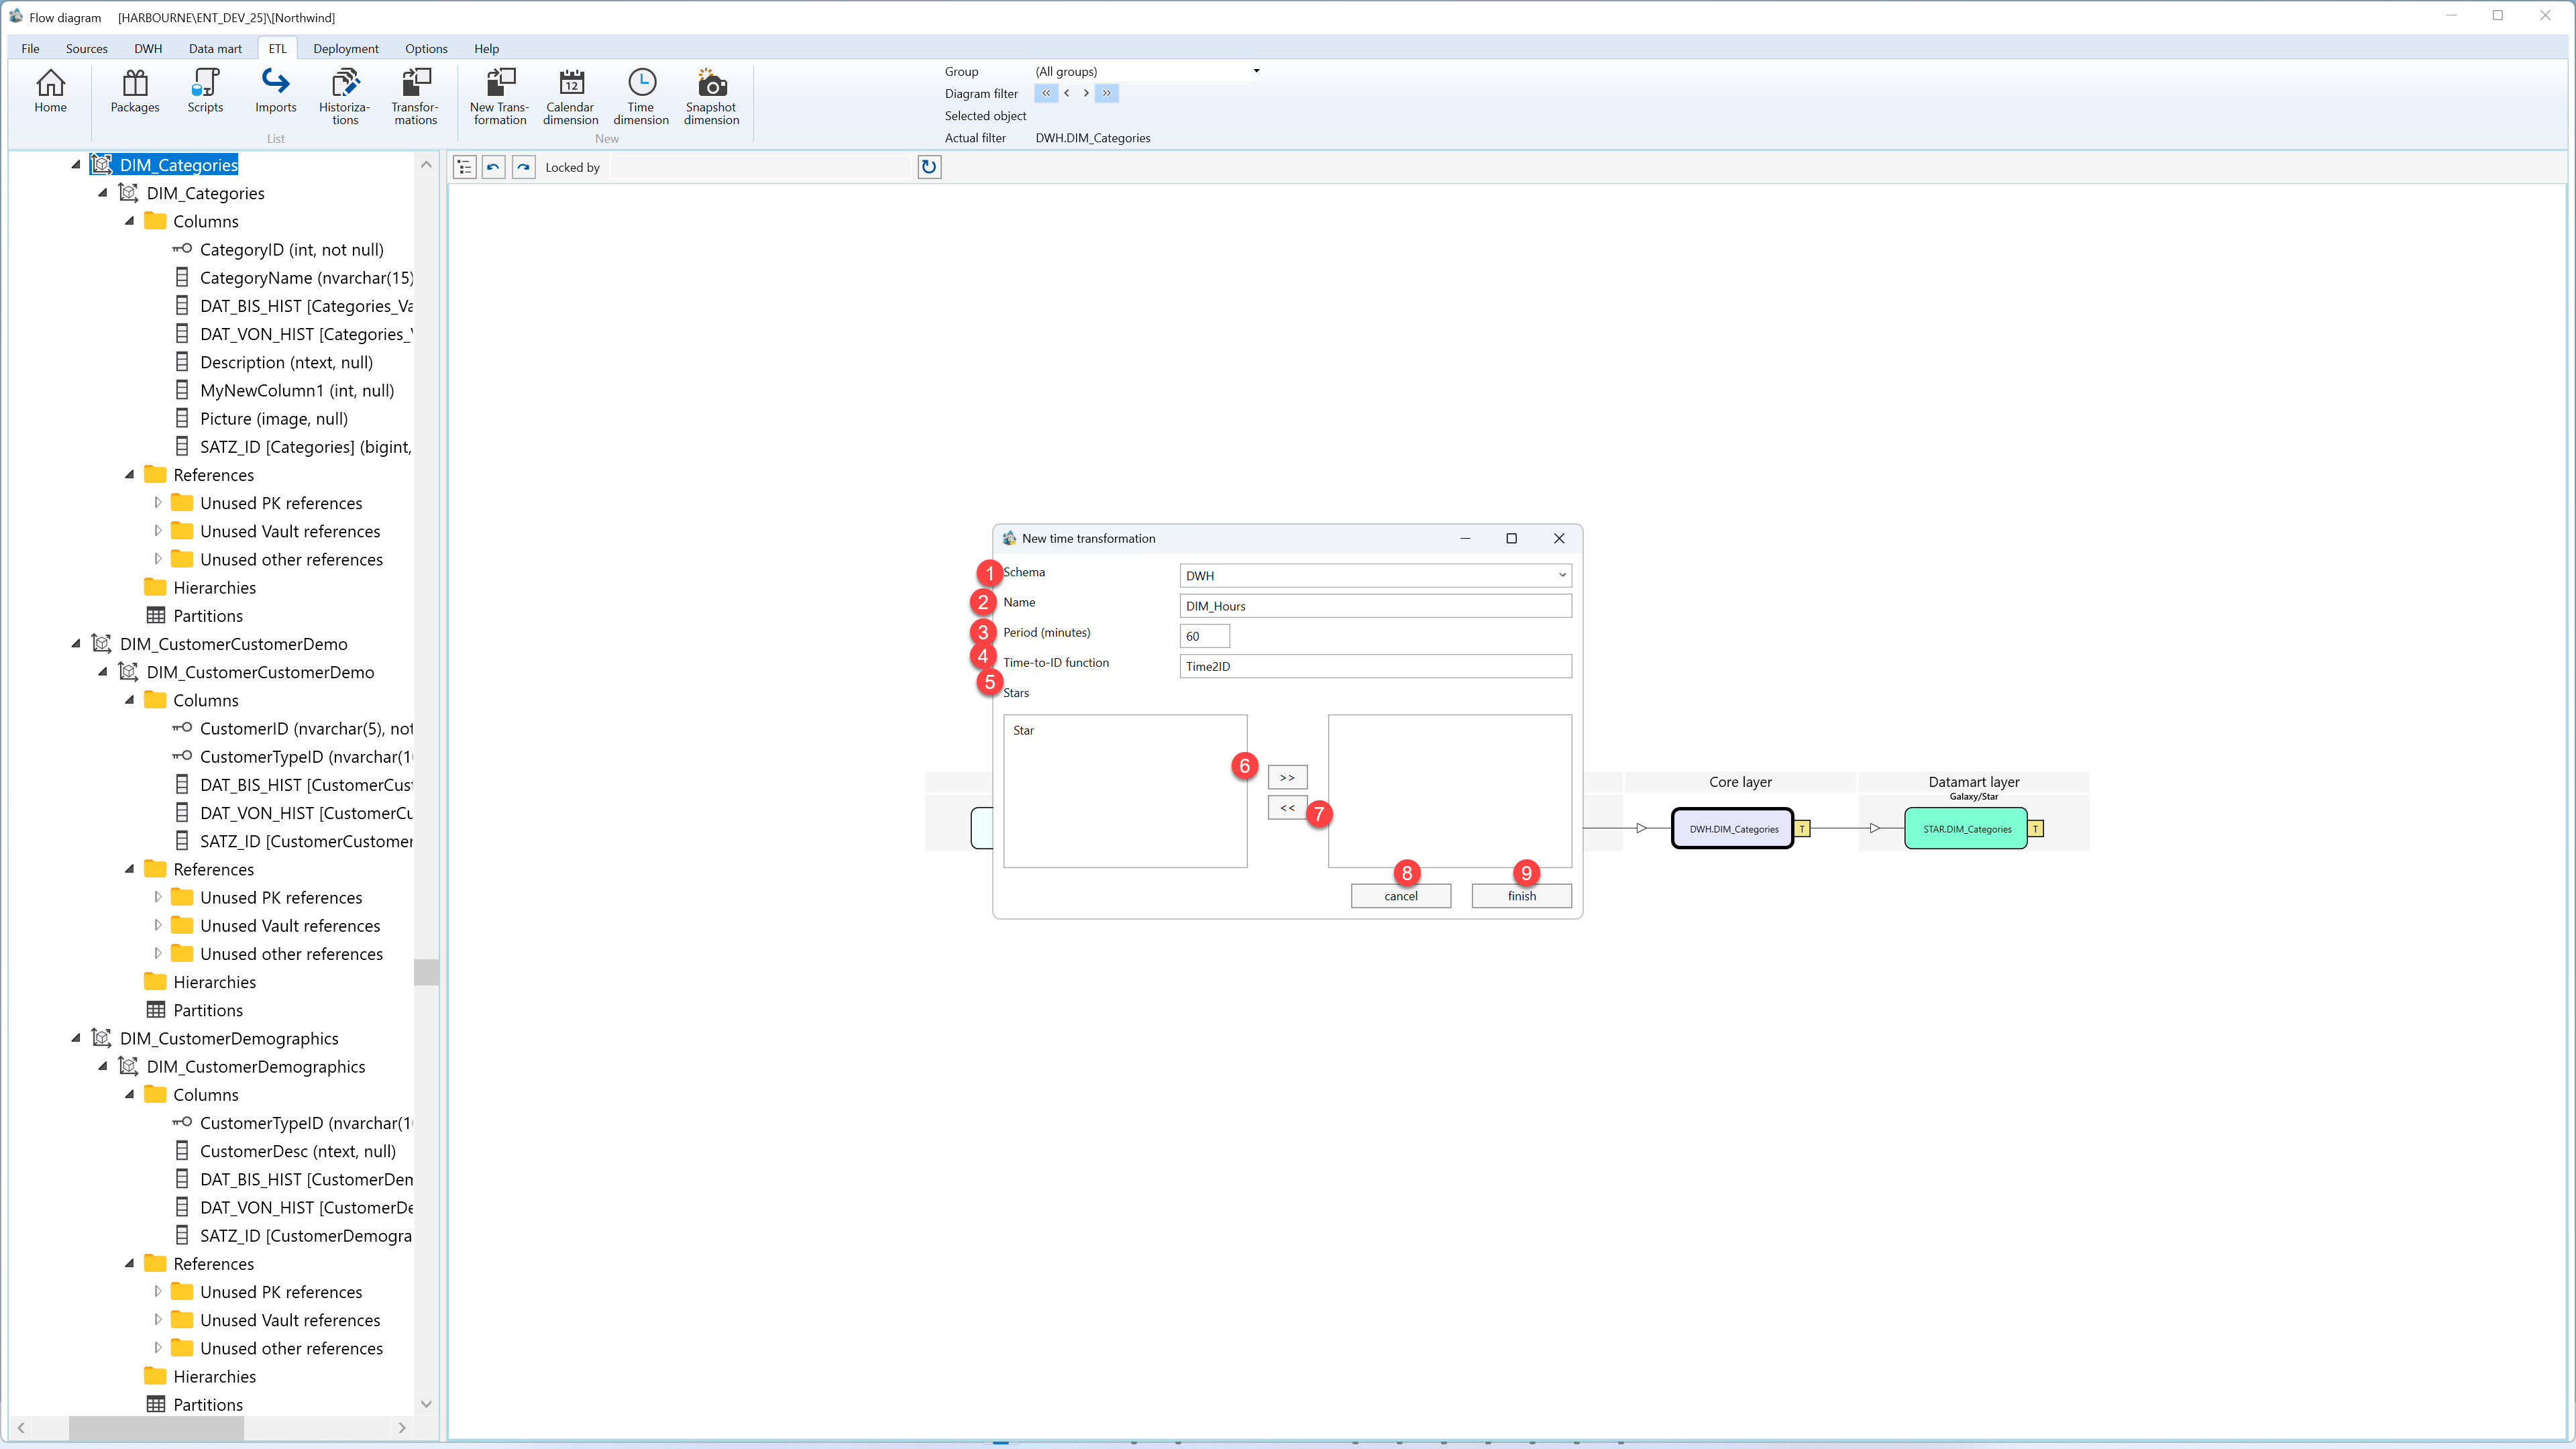Select the DWH.DIM_Categories node
This screenshot has height=1449, width=2576.
click(x=1733, y=829)
